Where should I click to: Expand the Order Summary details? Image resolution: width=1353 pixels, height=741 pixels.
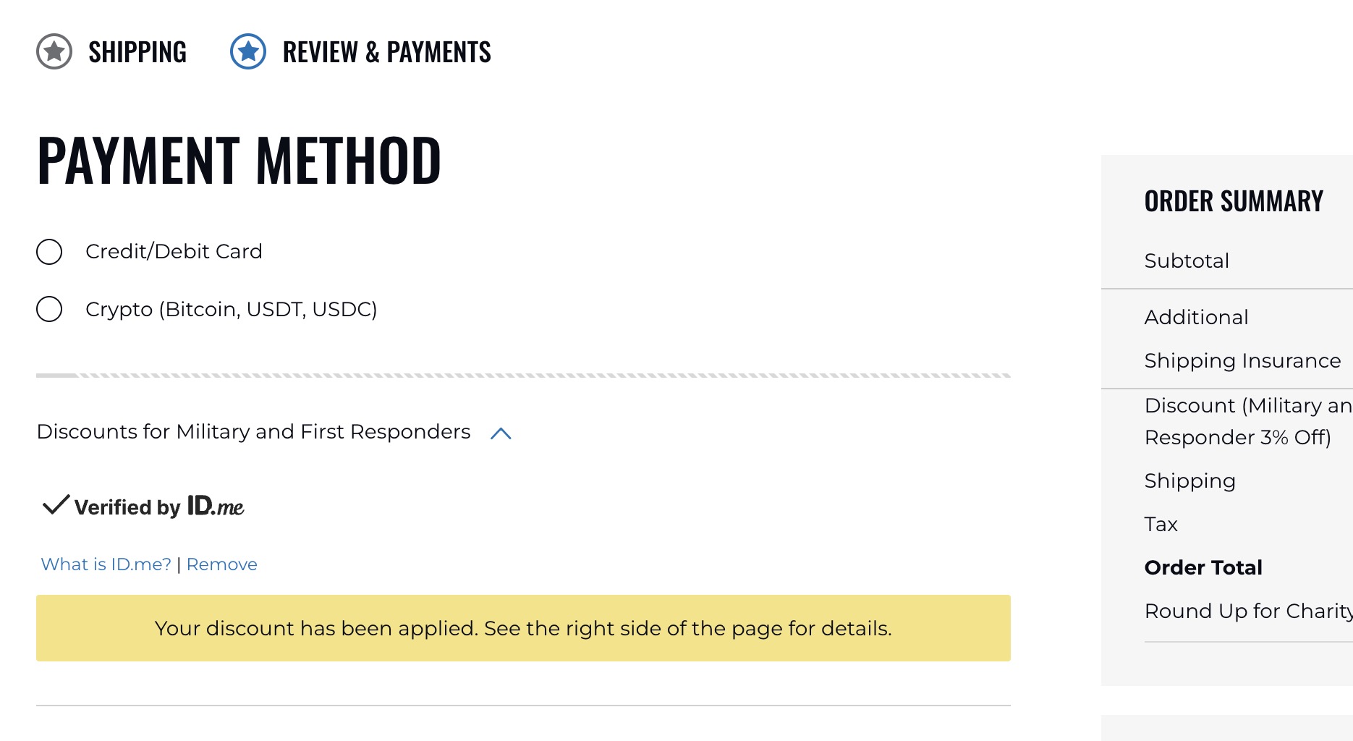tap(1233, 200)
